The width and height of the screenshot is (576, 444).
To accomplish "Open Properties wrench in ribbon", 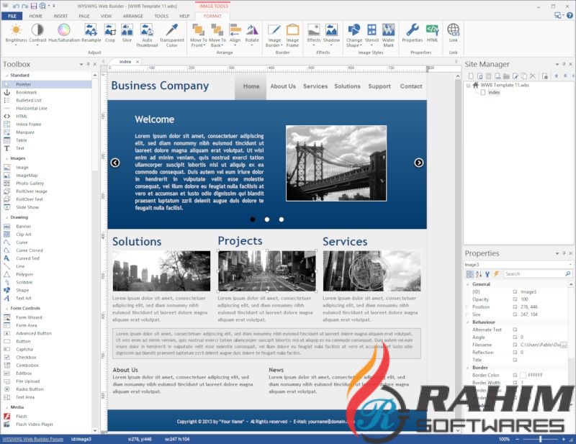I will 413,30.
